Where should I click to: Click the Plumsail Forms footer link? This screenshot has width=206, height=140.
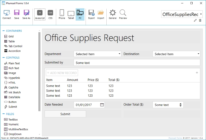coord(175,138)
